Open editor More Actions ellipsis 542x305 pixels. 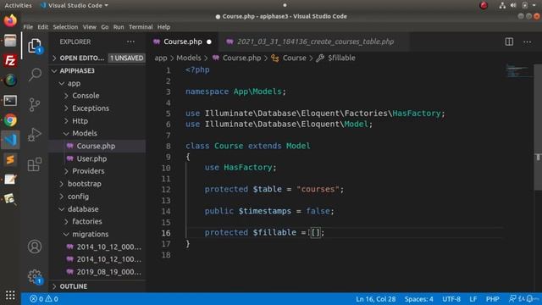[x=527, y=42]
